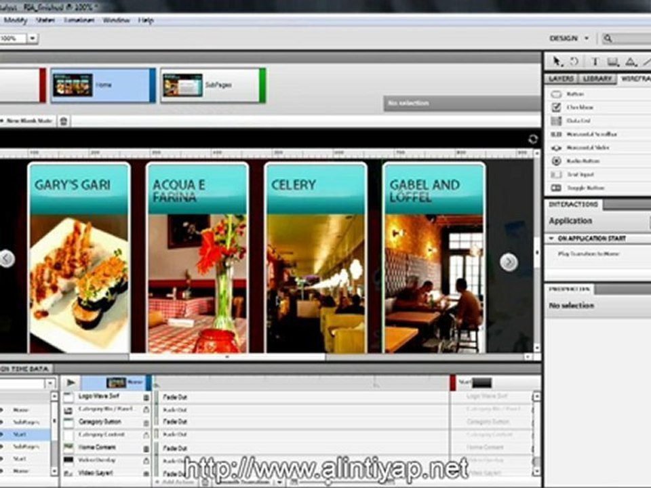The height and width of the screenshot is (488, 651).
Task: Click the Category Button layer icon
Action: pyautogui.click(x=68, y=422)
